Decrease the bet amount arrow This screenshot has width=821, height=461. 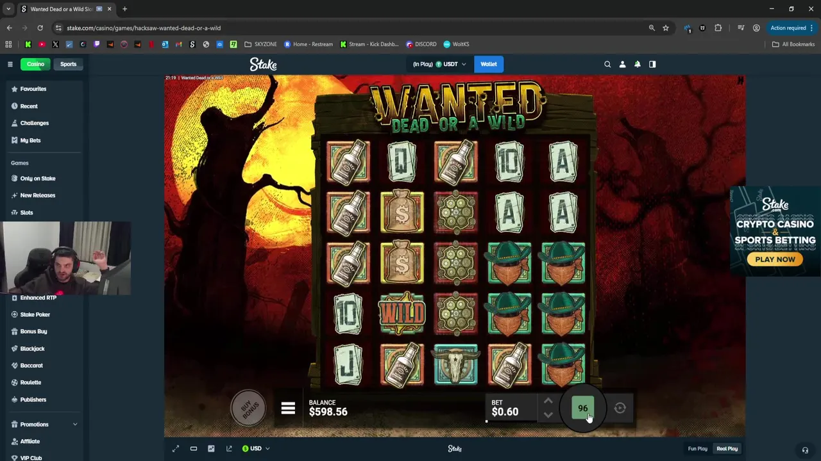pyautogui.click(x=548, y=415)
